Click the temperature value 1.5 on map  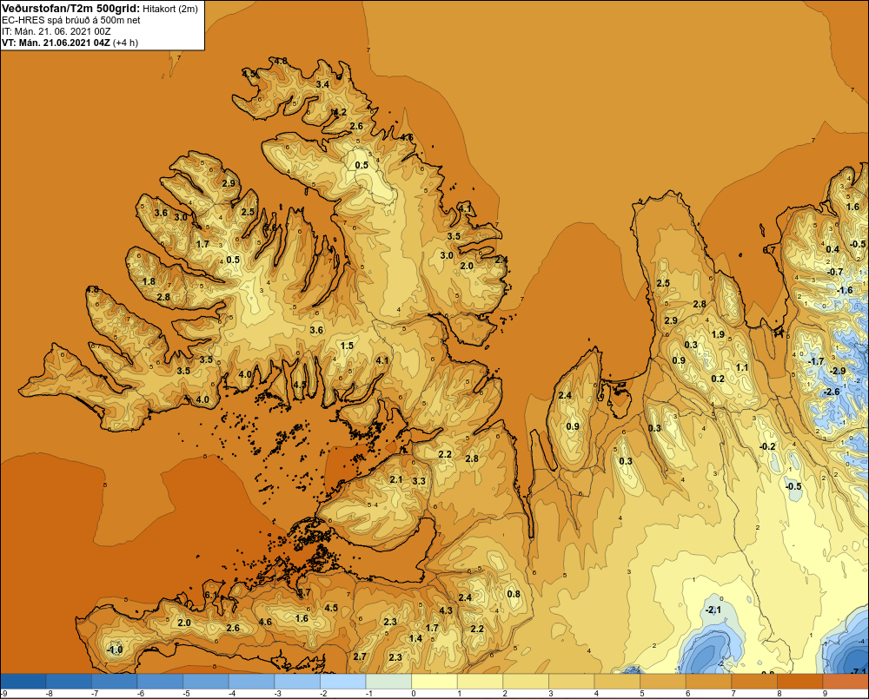pos(347,346)
